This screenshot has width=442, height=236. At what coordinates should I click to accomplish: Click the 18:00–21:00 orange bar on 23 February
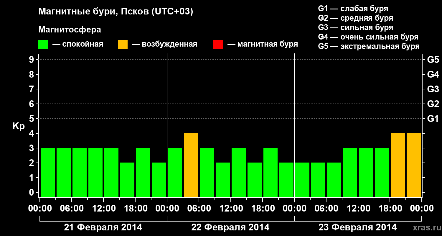coord(398,165)
